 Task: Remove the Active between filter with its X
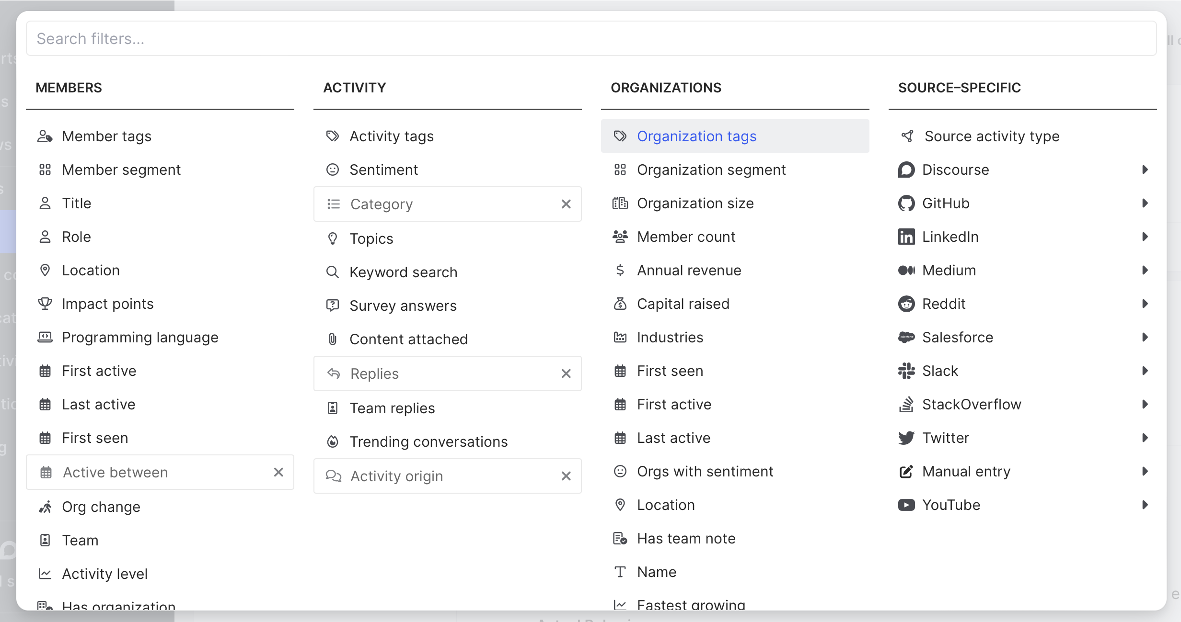click(x=278, y=473)
